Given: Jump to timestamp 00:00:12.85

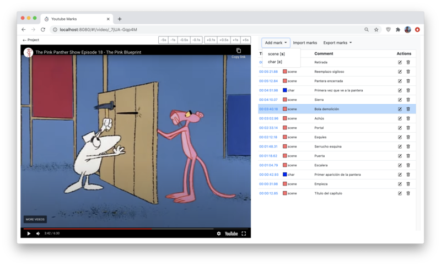Looking at the screenshot, I should pos(268,193).
